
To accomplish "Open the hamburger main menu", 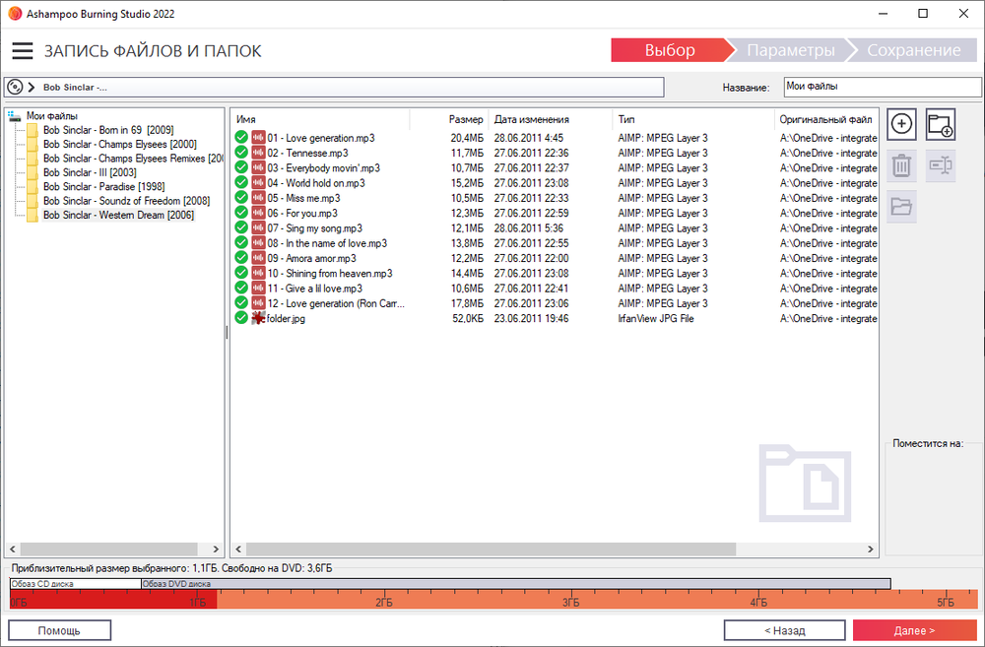I will click(x=23, y=50).
